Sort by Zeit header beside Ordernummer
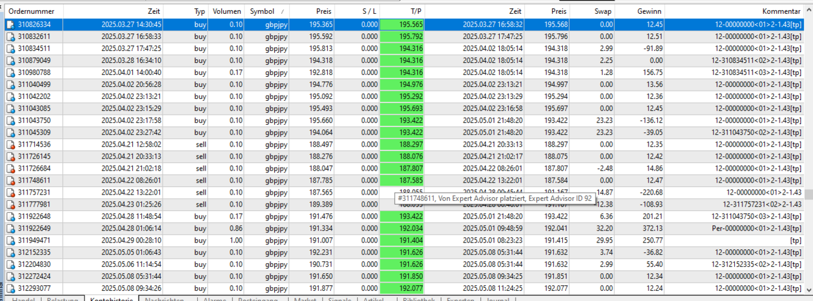813x301 pixels. coord(114,11)
